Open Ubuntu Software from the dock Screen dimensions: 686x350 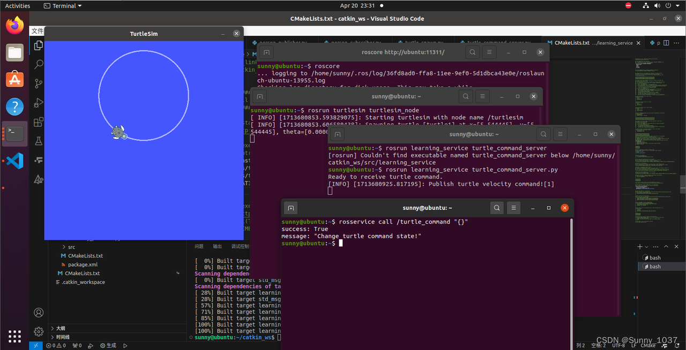click(15, 79)
